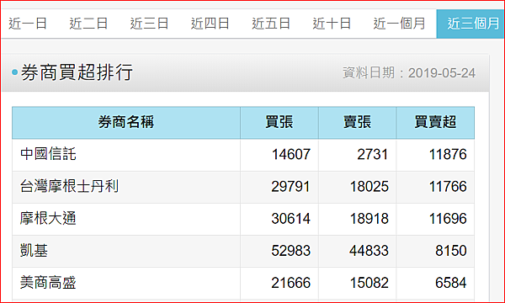Select the 中國信託 broker row name
This screenshot has height=303, width=505.
48,154
